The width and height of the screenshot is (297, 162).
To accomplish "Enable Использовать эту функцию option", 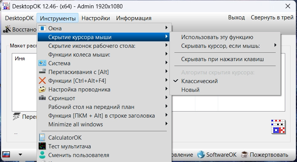I will (217, 37).
